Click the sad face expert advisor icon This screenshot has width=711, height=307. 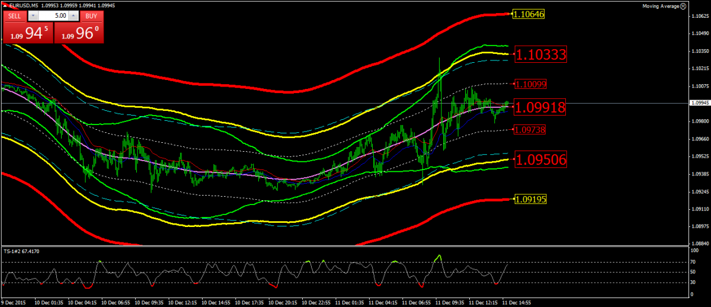click(x=683, y=6)
